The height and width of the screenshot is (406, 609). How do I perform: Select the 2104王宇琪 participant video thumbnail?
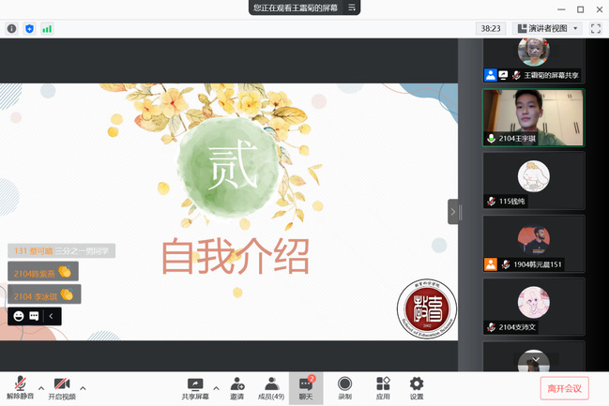[533, 117]
